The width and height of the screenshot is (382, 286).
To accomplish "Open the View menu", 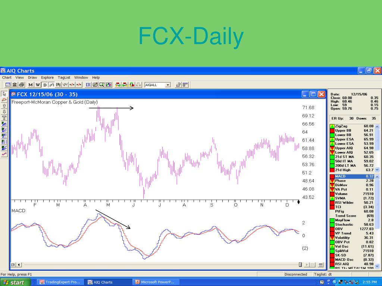I will pos(19,77).
